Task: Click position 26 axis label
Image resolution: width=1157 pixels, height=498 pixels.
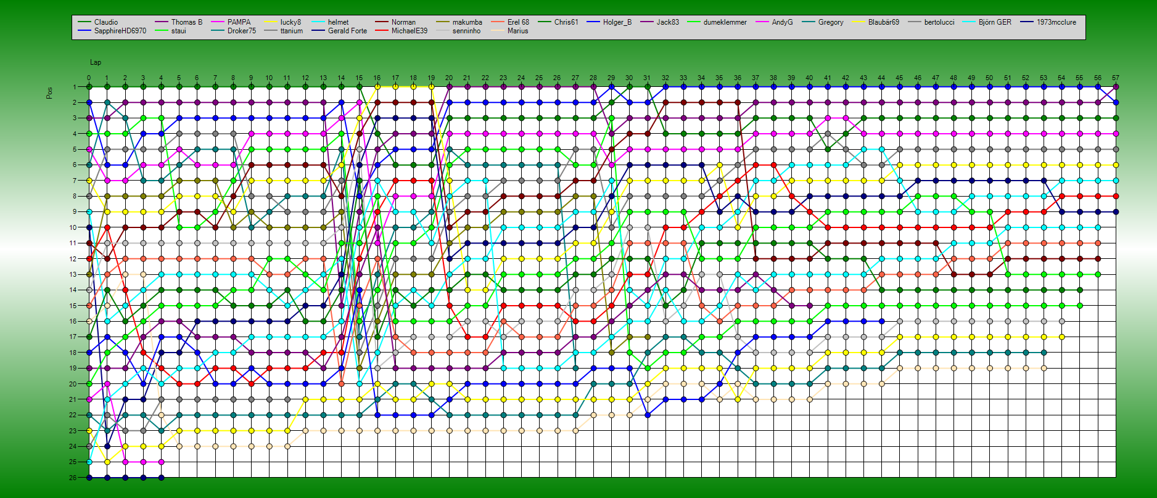Action: point(73,478)
